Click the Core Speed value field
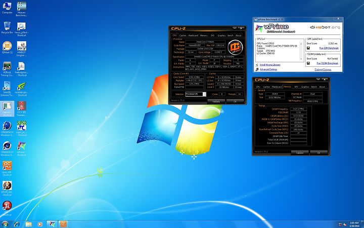 [x=195, y=77]
